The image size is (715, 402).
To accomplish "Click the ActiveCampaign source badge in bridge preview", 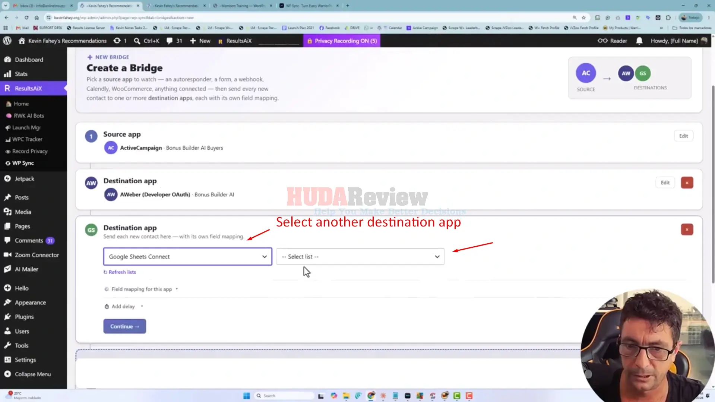I will point(586,73).
